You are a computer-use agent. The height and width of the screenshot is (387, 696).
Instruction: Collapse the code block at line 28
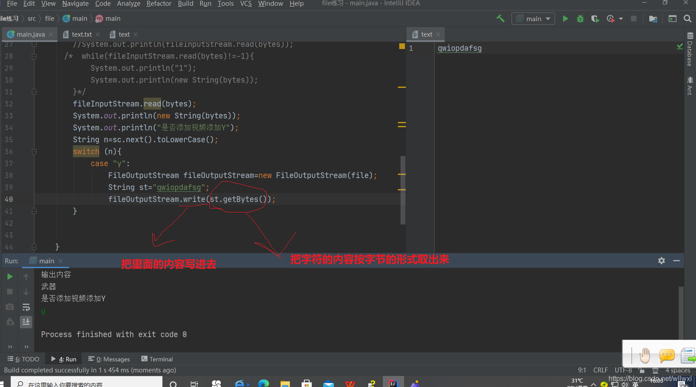pos(34,56)
